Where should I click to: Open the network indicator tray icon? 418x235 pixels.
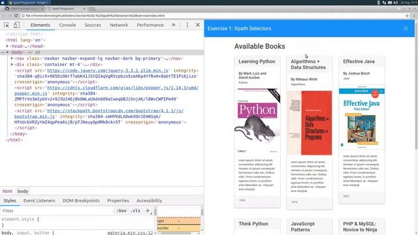[x=384, y=3]
